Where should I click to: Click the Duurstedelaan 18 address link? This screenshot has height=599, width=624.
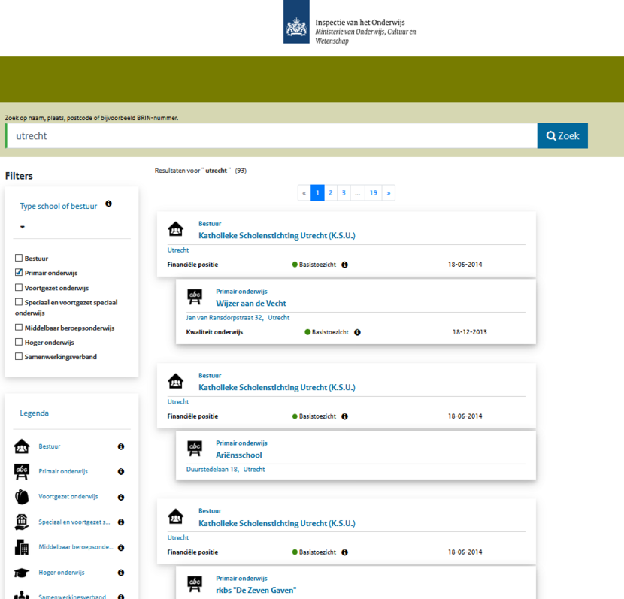tap(213, 469)
